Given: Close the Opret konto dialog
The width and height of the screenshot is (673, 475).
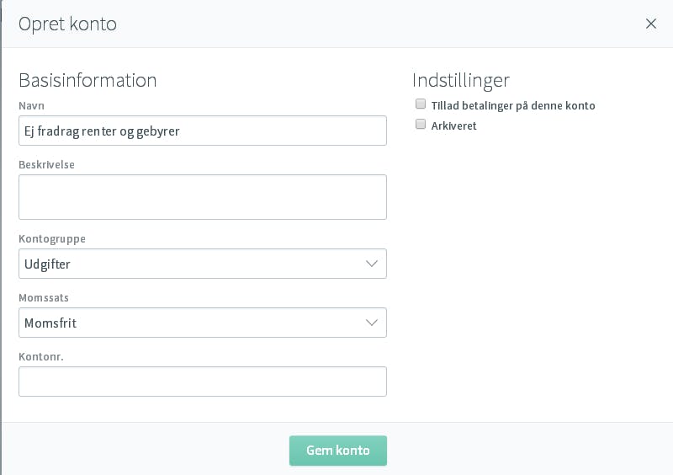Looking at the screenshot, I should click(650, 24).
